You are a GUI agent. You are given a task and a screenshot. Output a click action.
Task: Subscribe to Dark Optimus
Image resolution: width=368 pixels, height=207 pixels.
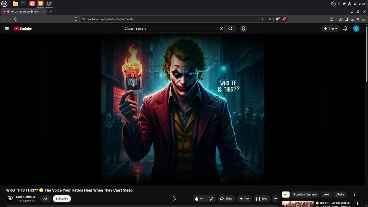(x=62, y=198)
